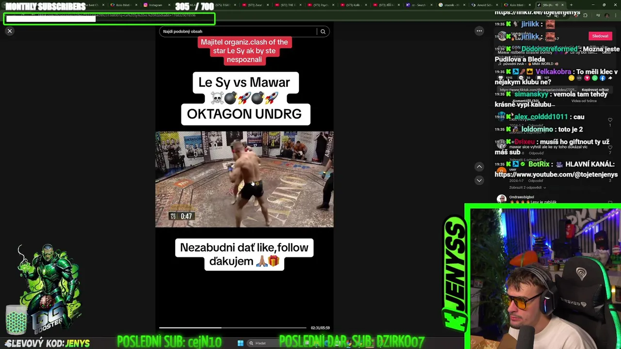Switch to the Arnold Sch browser tab

[484, 5]
